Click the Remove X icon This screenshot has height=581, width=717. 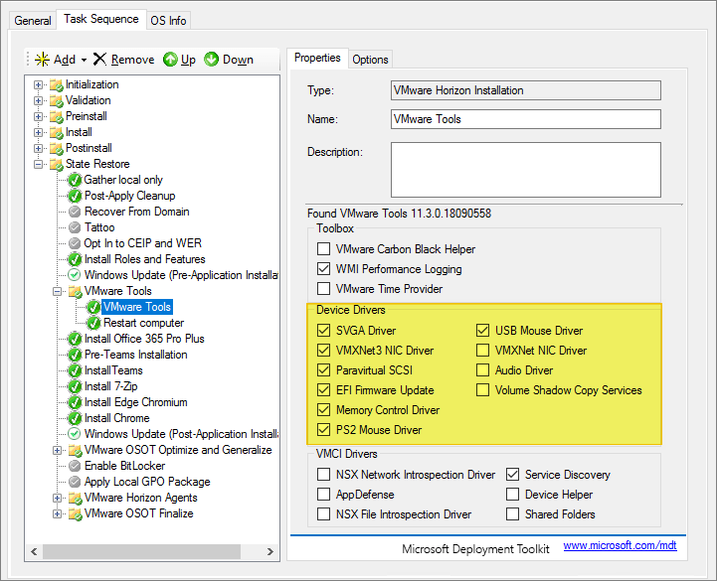click(99, 60)
